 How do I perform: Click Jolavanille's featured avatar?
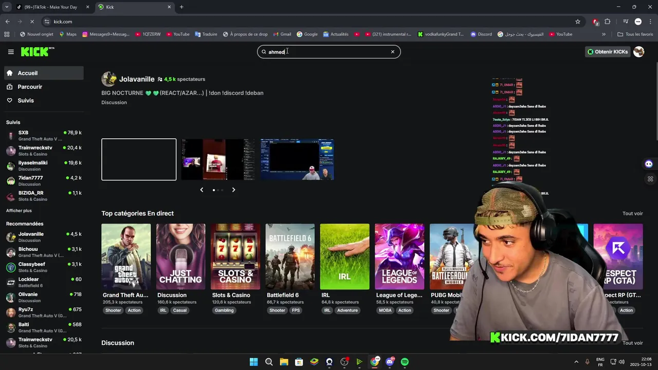(x=108, y=79)
